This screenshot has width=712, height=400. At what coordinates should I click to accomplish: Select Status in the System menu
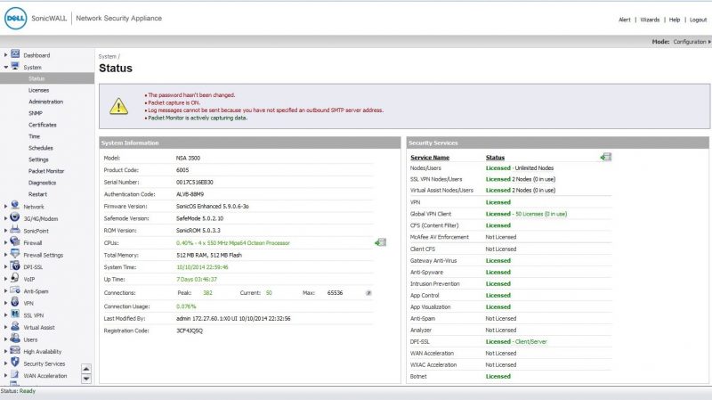[x=36, y=78]
